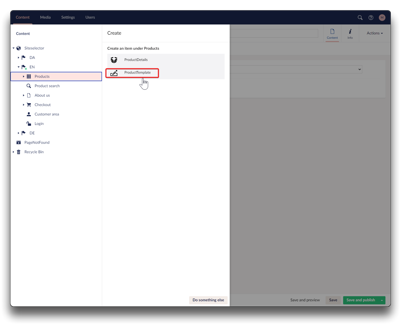
Task: Expand the DA language node
Action: tap(18, 58)
